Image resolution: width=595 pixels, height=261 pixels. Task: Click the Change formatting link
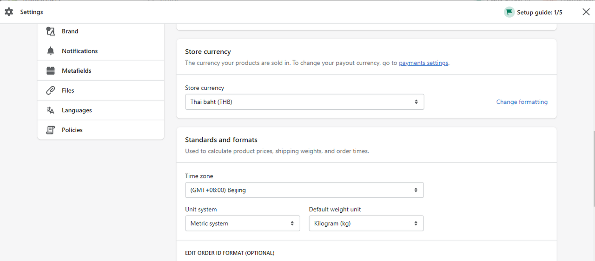(x=522, y=102)
